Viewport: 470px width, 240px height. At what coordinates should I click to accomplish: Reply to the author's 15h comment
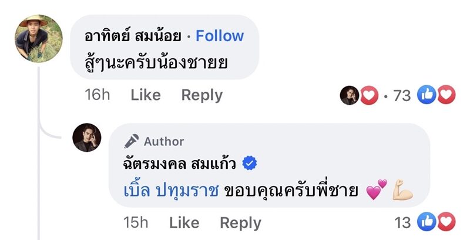click(x=240, y=222)
